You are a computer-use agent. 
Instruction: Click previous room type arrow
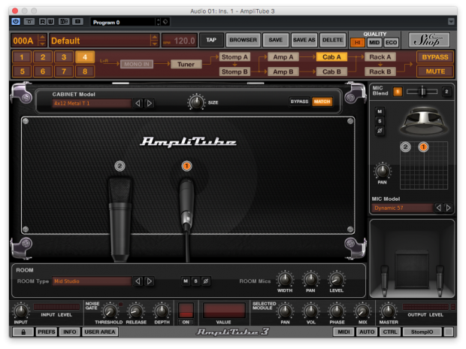138,281
